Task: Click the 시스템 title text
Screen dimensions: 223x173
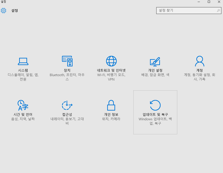Action: click(23, 70)
